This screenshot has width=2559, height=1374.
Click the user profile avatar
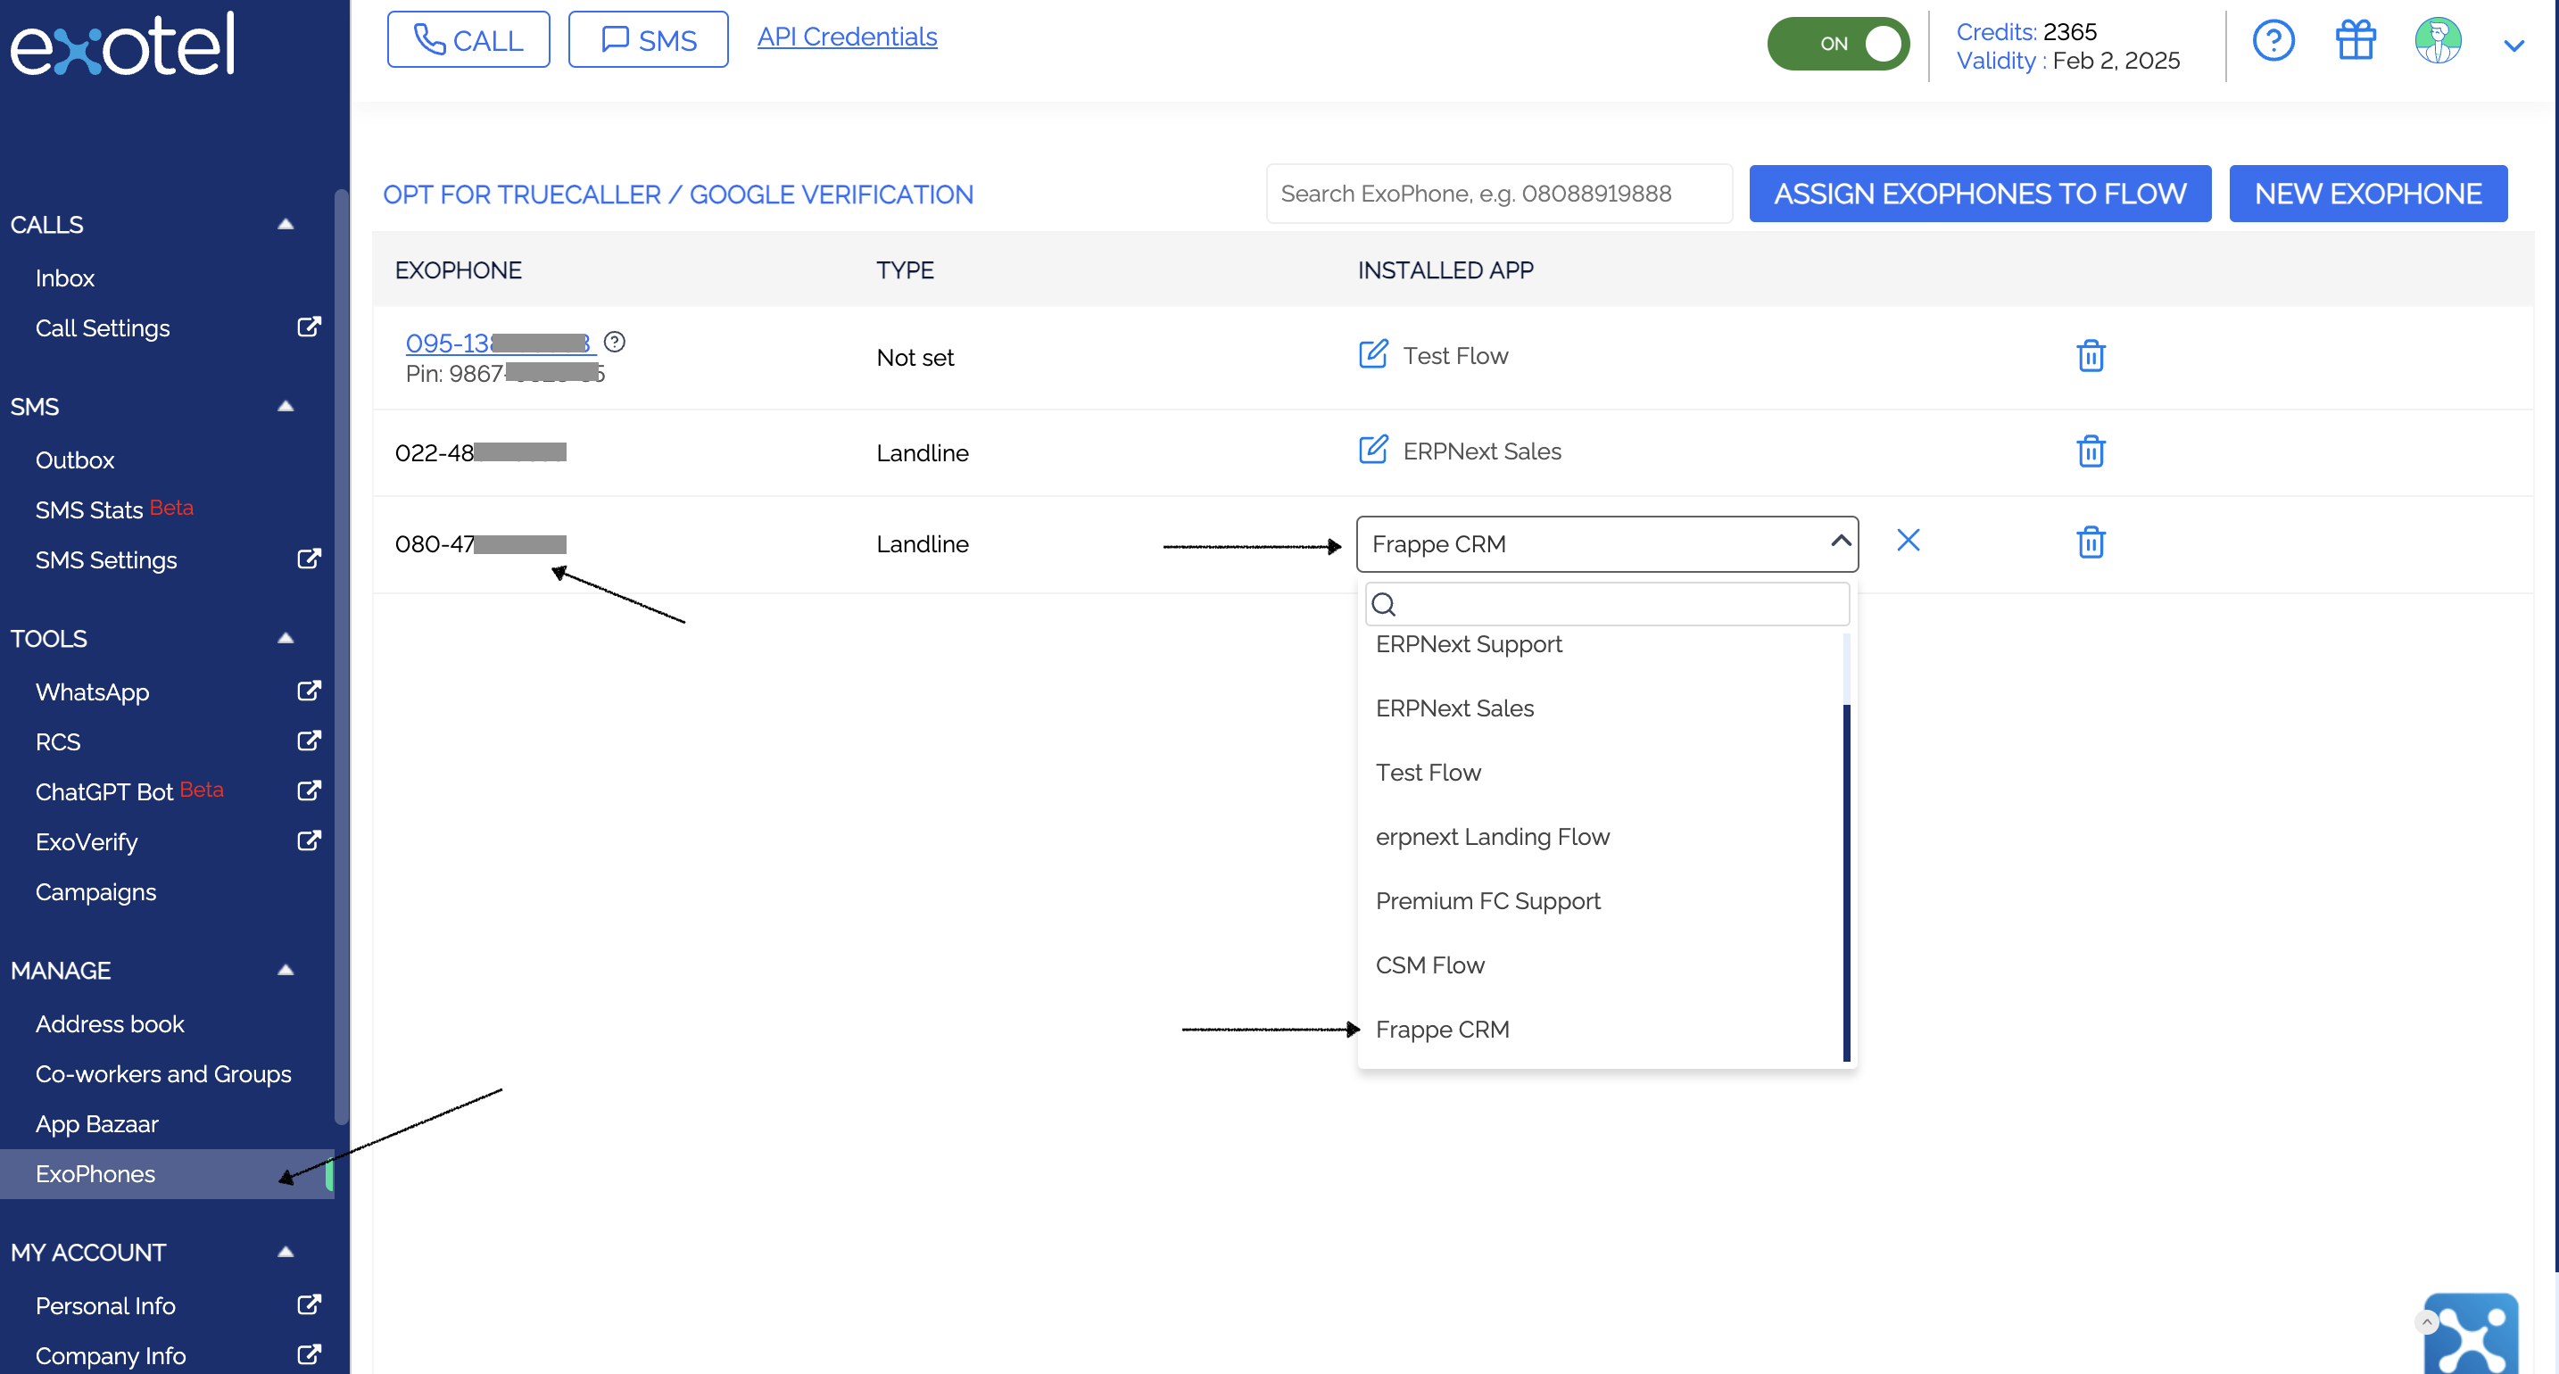pos(2437,42)
